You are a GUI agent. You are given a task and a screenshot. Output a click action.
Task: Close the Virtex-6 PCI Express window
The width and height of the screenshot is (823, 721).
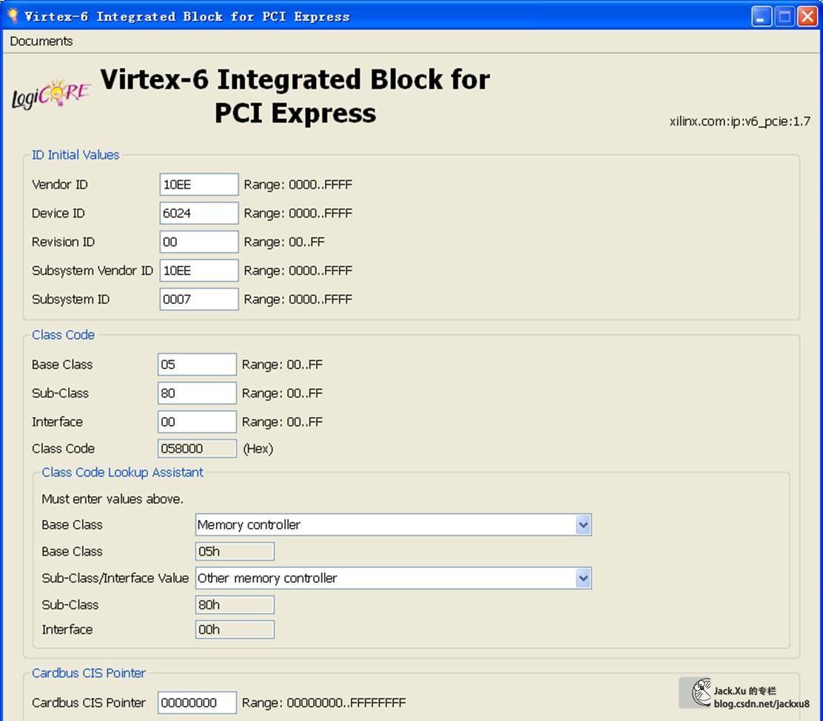point(807,16)
